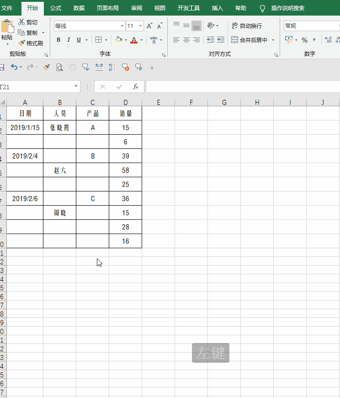Toggle underline formatting
The image size is (340, 398).
click(79, 40)
